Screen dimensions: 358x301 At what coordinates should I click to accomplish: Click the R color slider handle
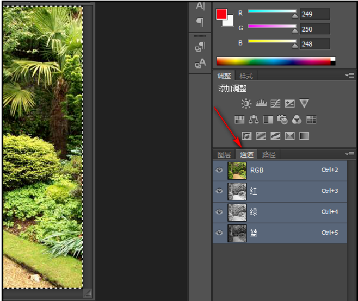point(295,16)
